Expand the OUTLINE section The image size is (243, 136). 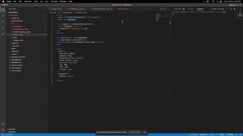(12, 129)
